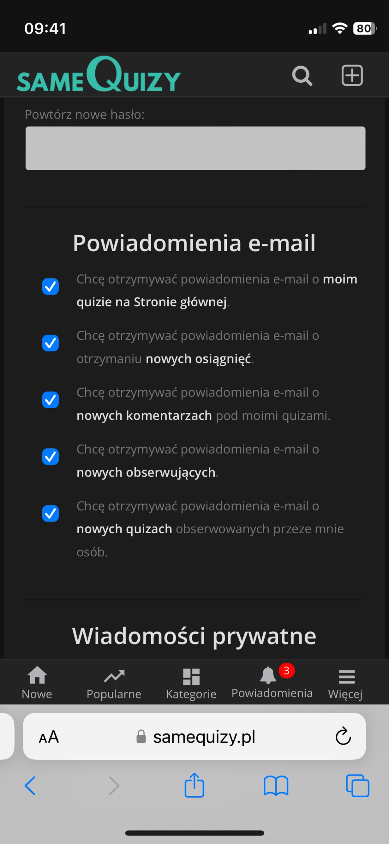Open Safari reader AA text options

(49, 737)
